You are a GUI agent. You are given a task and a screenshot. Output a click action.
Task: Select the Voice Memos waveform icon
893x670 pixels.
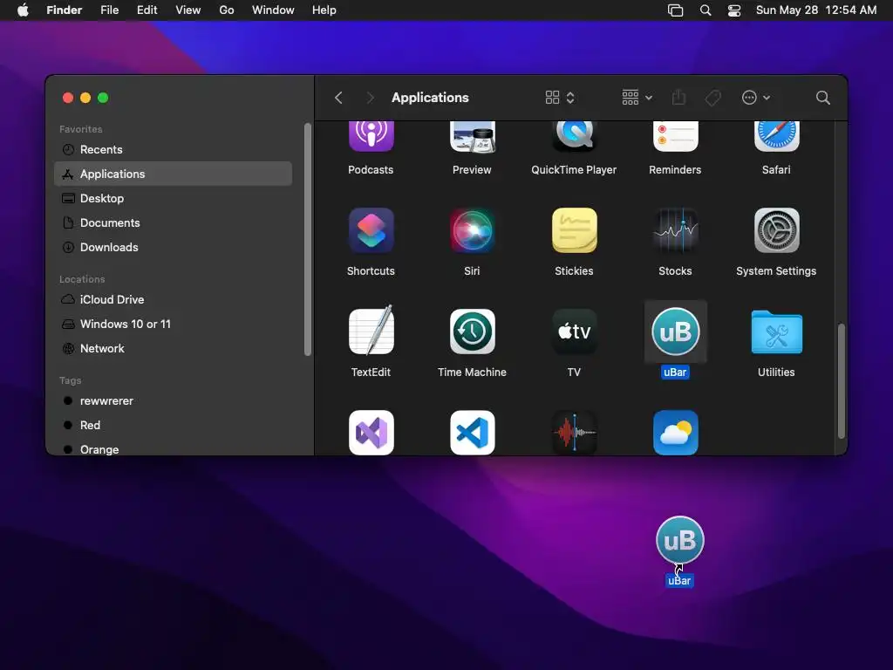click(574, 433)
